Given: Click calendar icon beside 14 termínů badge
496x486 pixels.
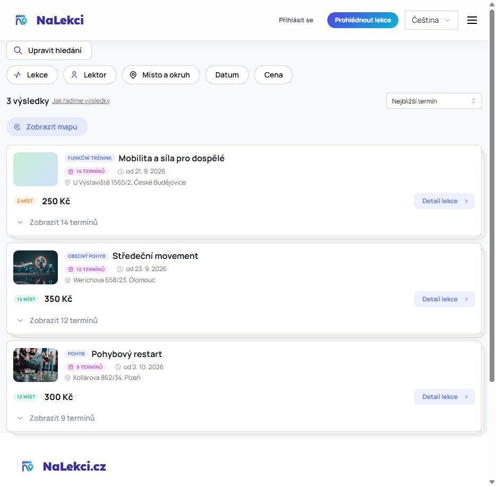Looking at the screenshot, I should click(x=71, y=171).
